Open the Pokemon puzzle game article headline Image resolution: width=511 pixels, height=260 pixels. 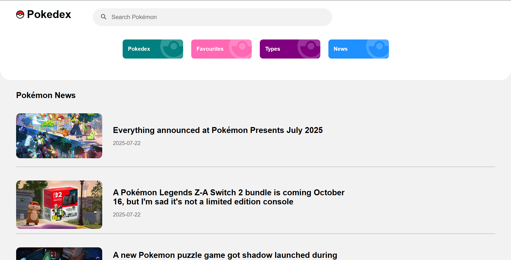click(x=225, y=255)
